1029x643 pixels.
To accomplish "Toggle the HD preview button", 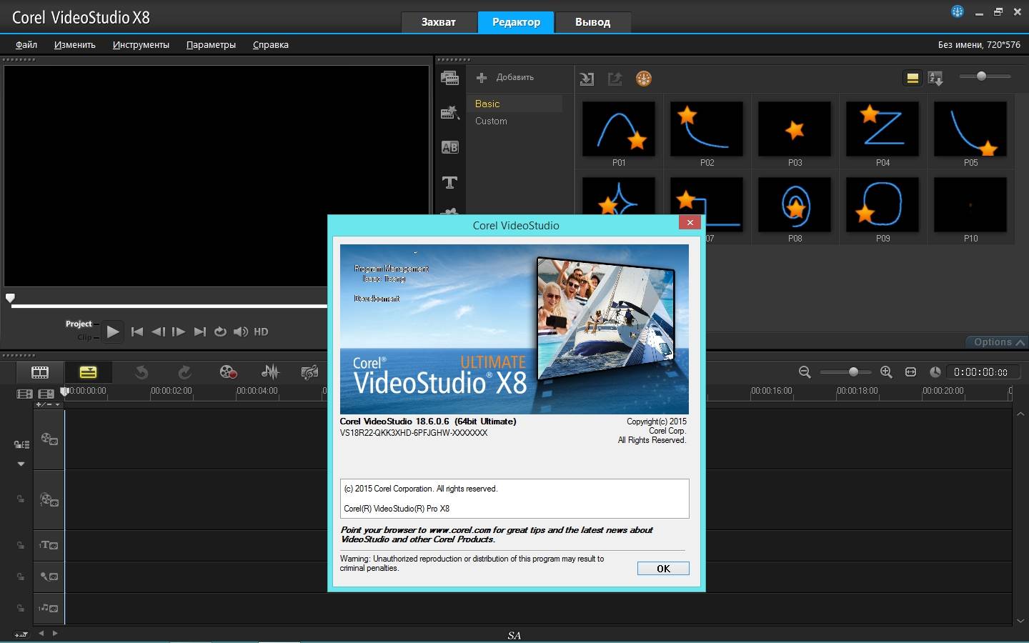I will [x=261, y=332].
